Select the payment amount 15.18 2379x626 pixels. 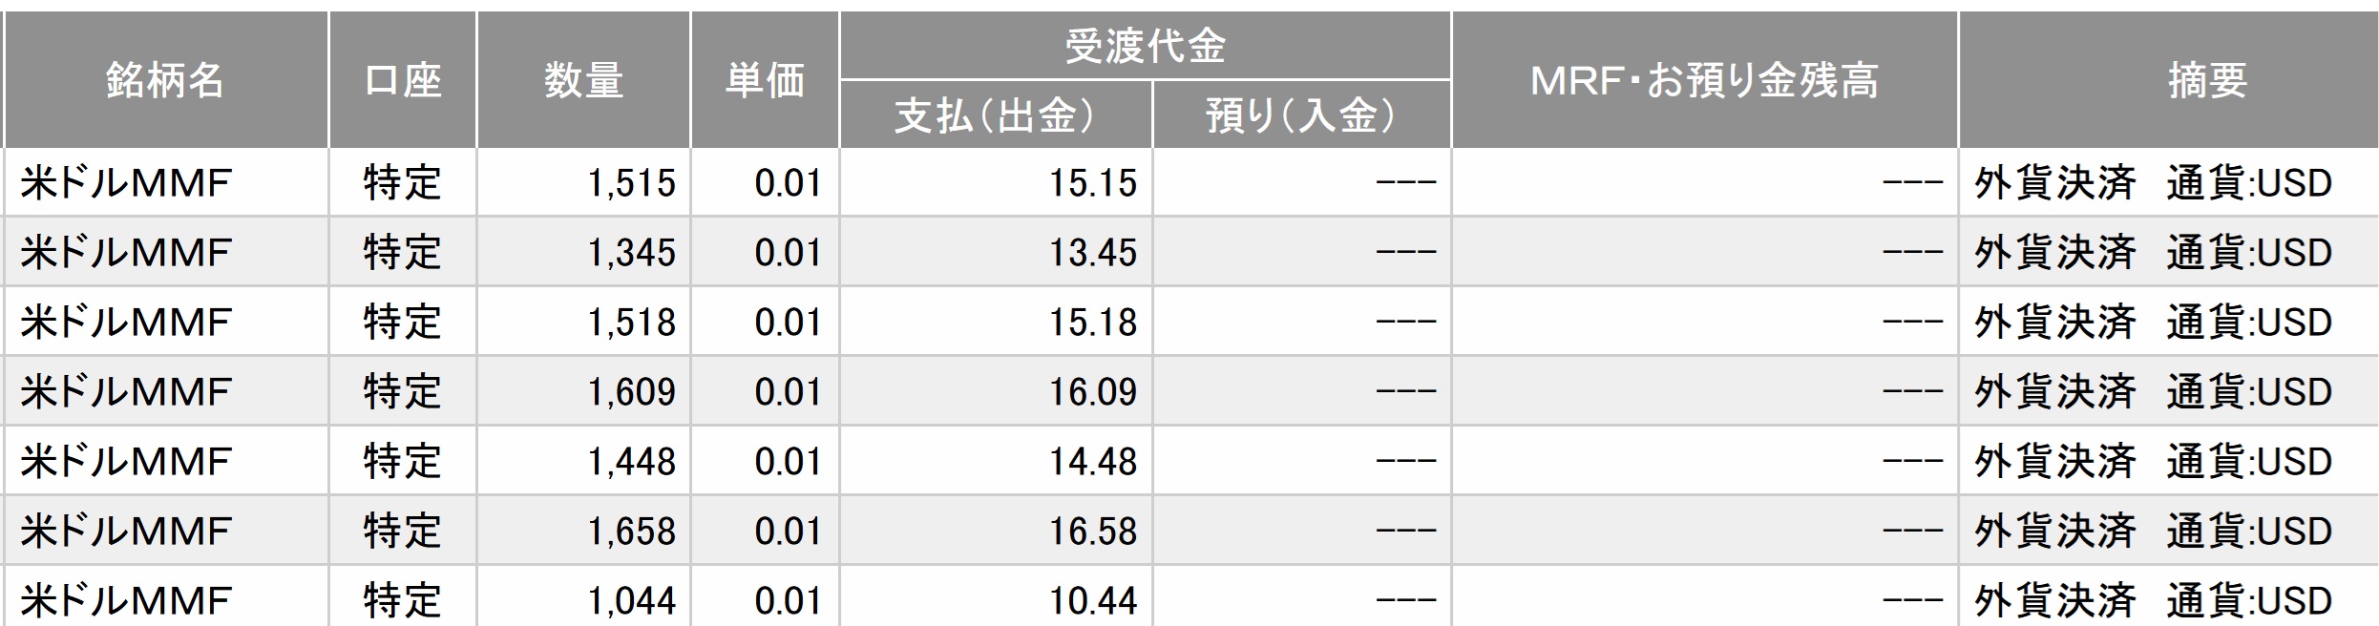click(1093, 322)
